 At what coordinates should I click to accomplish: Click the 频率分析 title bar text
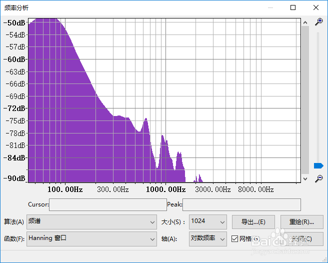click(x=16, y=8)
